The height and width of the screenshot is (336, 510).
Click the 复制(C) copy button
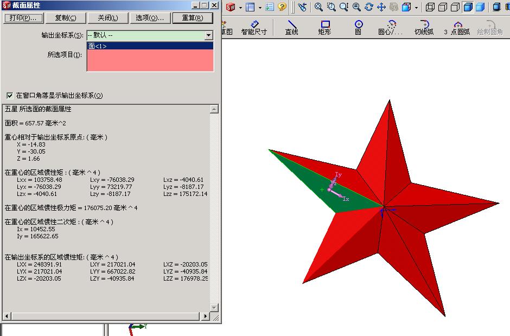tap(66, 18)
